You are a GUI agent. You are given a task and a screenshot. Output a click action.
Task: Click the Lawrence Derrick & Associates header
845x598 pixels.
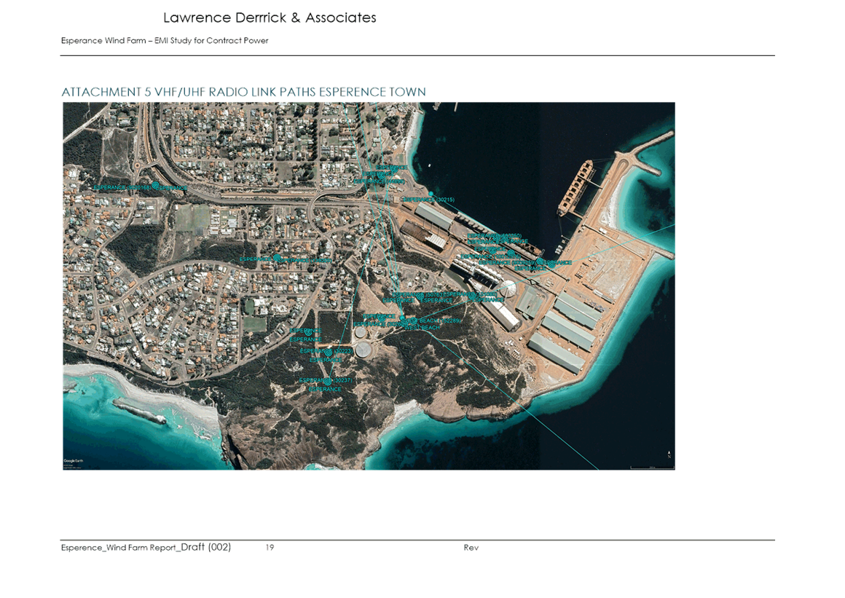point(270,17)
